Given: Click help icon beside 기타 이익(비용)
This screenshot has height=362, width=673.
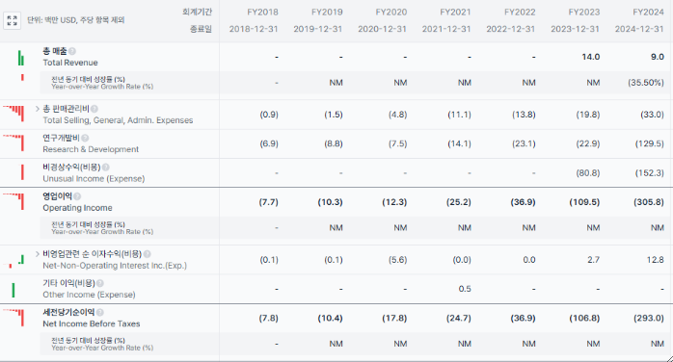Looking at the screenshot, I should [x=100, y=284].
